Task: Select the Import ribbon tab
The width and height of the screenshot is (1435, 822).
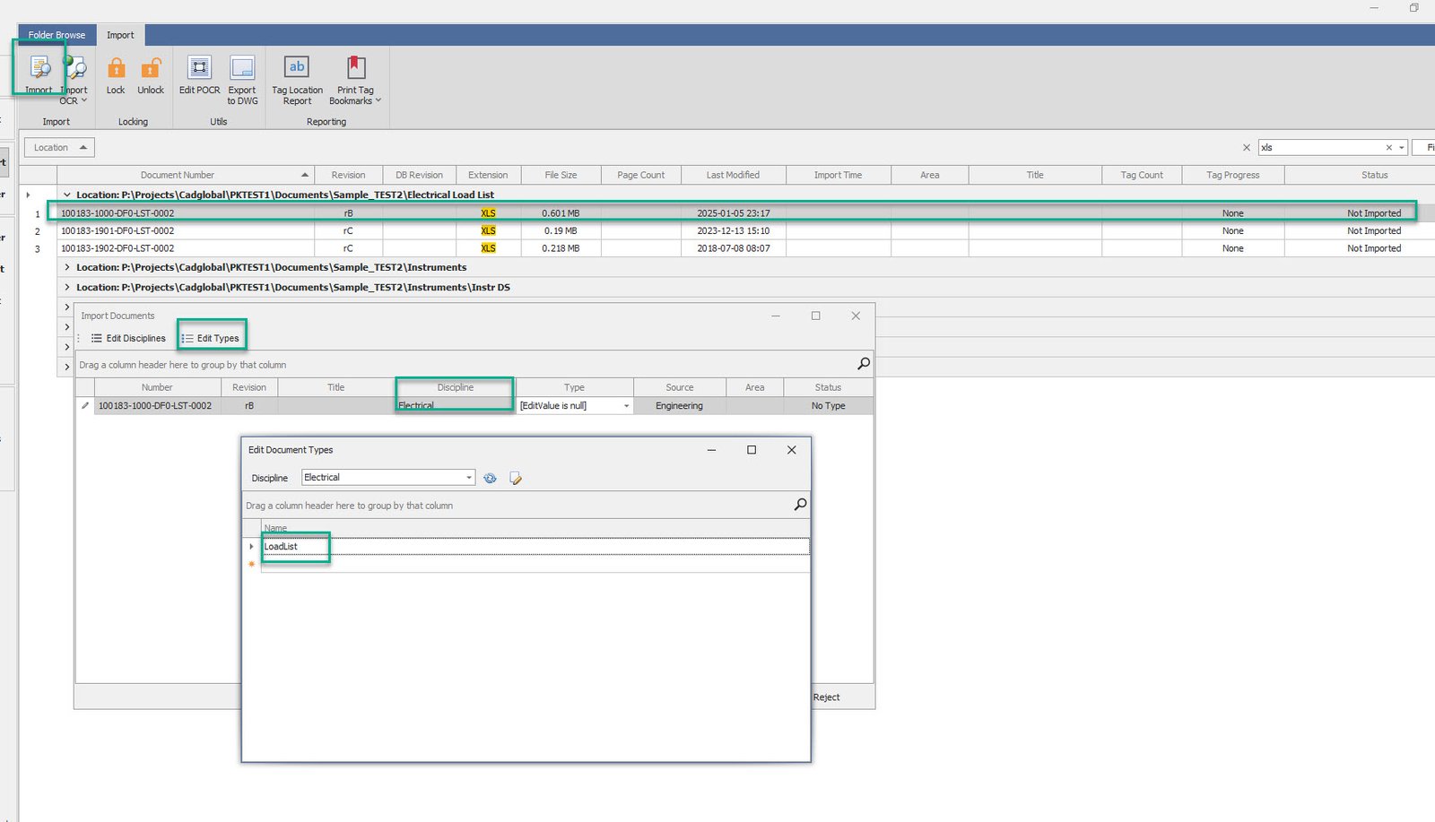Action: 120,35
